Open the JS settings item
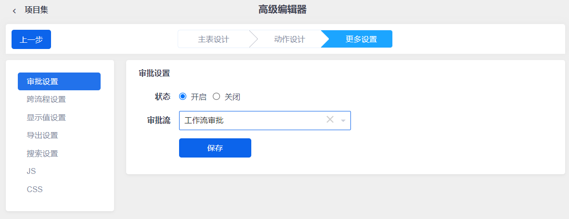 (x=31, y=171)
